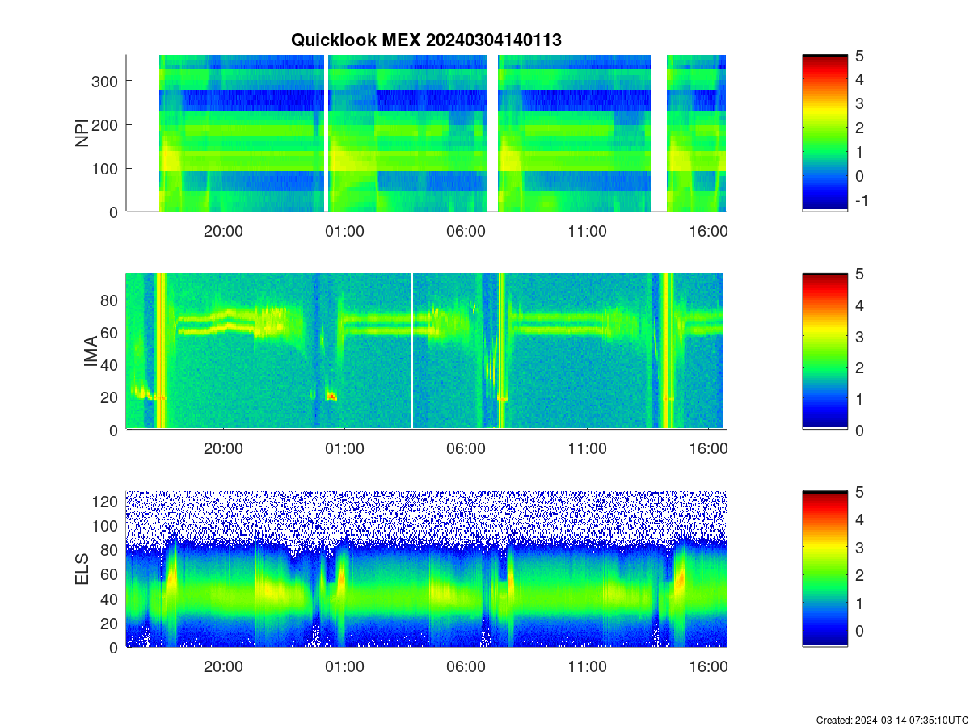Viewport: 970px width, 727px height.
Task: Click the title "Quicklook MEX 20240304140113"
Action: point(426,40)
